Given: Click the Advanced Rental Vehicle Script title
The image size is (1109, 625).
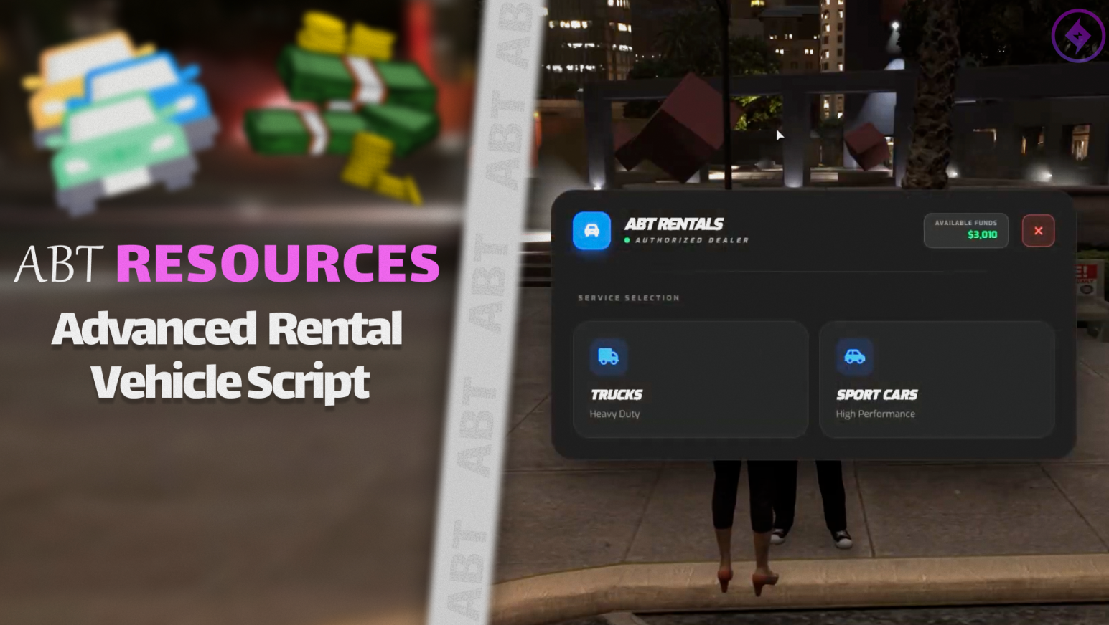Looking at the screenshot, I should (228, 355).
